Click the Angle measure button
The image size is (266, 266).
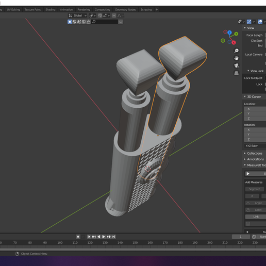click(x=256, y=203)
